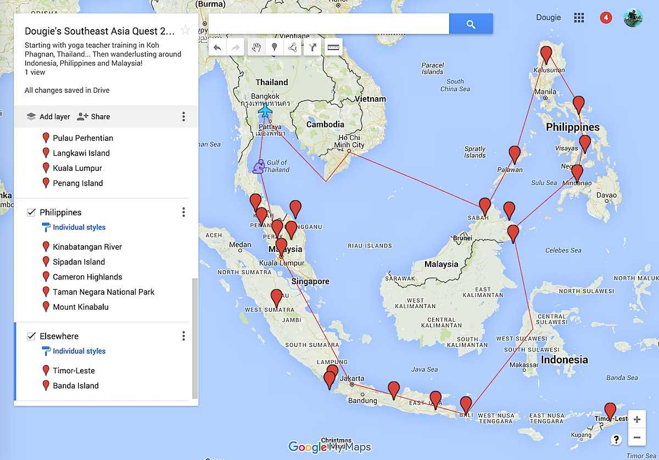Click Share to share the map
The width and height of the screenshot is (659, 460).
[x=94, y=116]
